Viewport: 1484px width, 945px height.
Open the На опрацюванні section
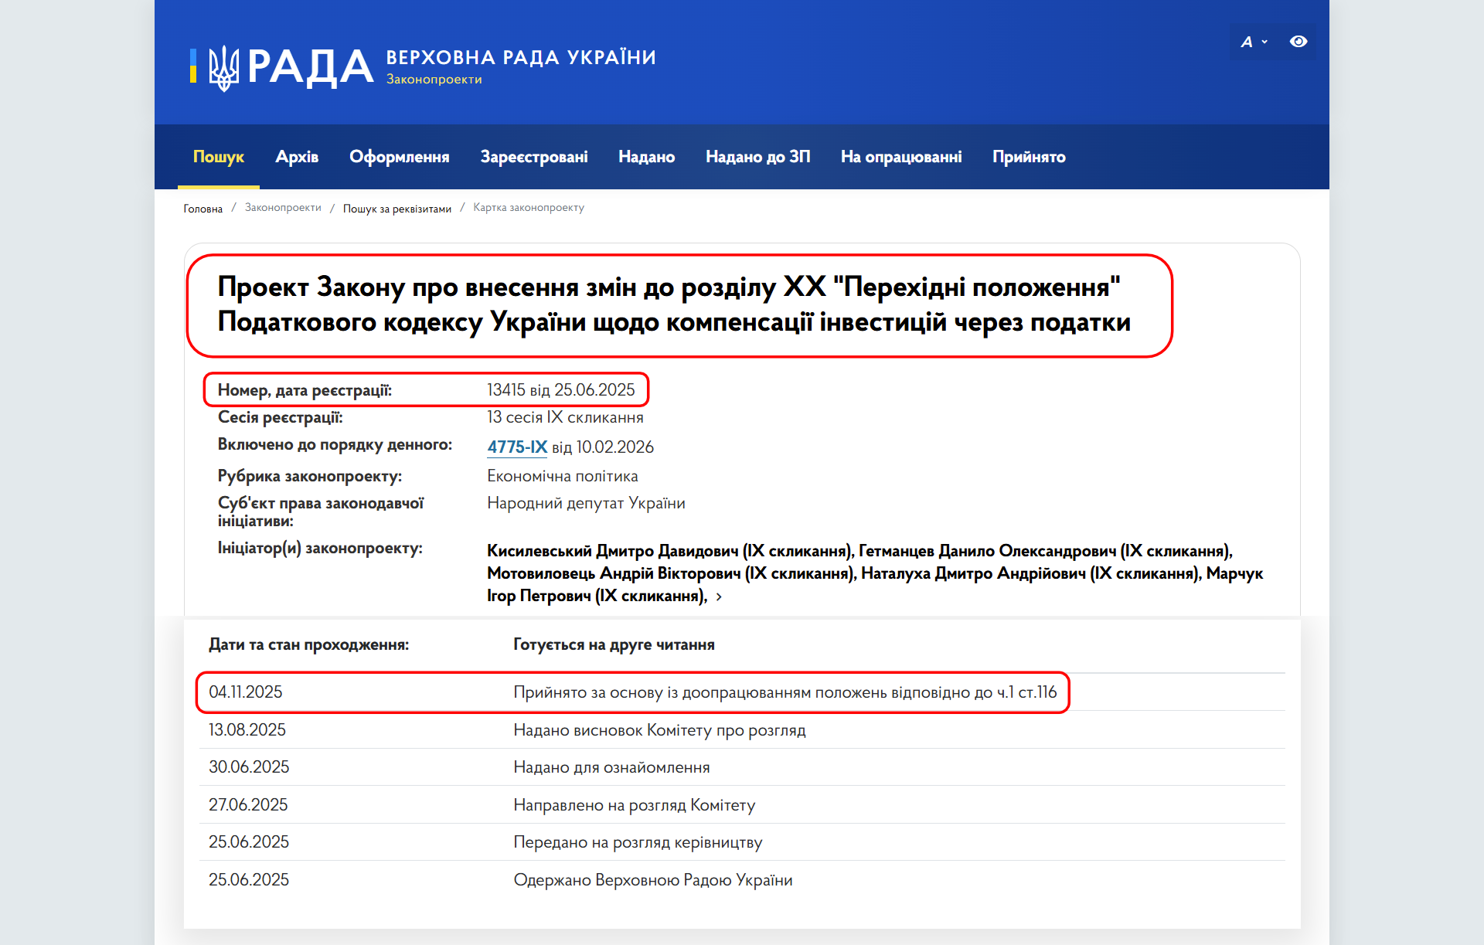(901, 157)
